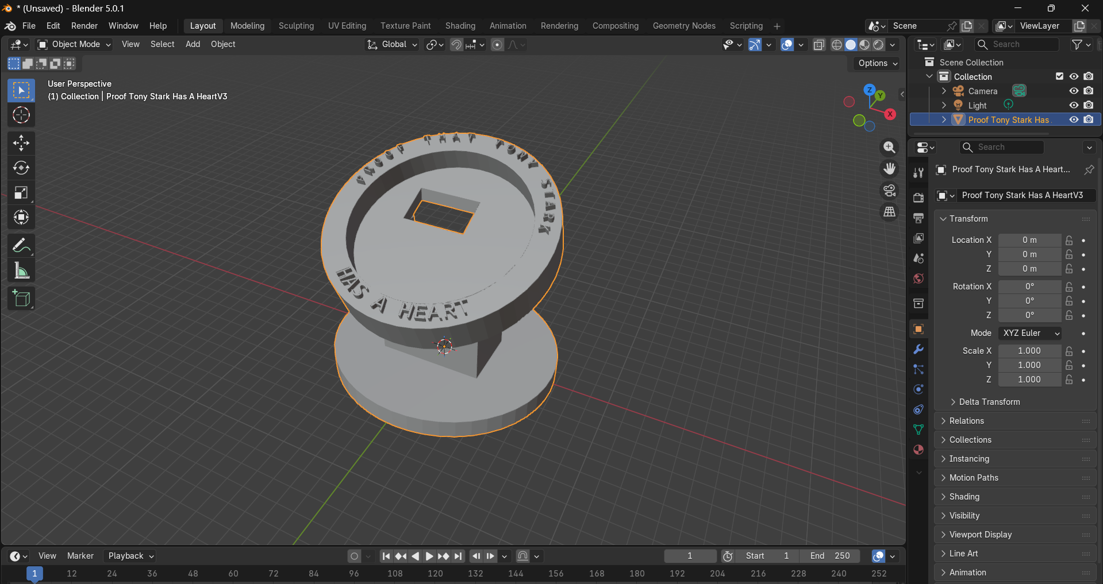Select the Annotate pencil tool

click(21, 246)
